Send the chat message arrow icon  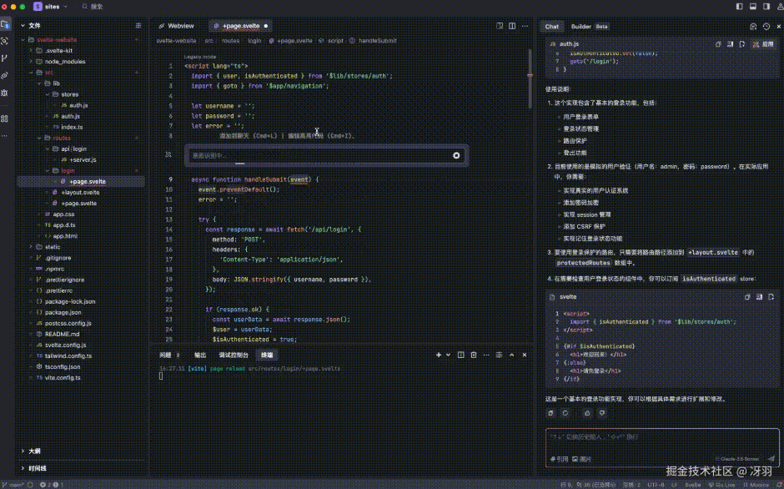point(771,458)
